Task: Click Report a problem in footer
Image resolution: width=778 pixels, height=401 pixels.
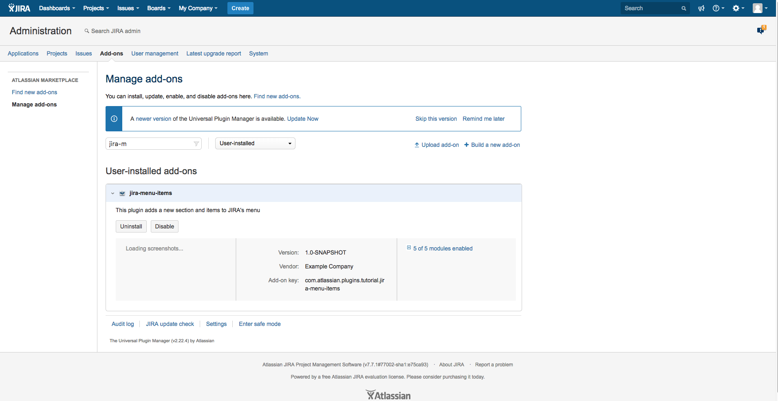Action: pyautogui.click(x=494, y=365)
